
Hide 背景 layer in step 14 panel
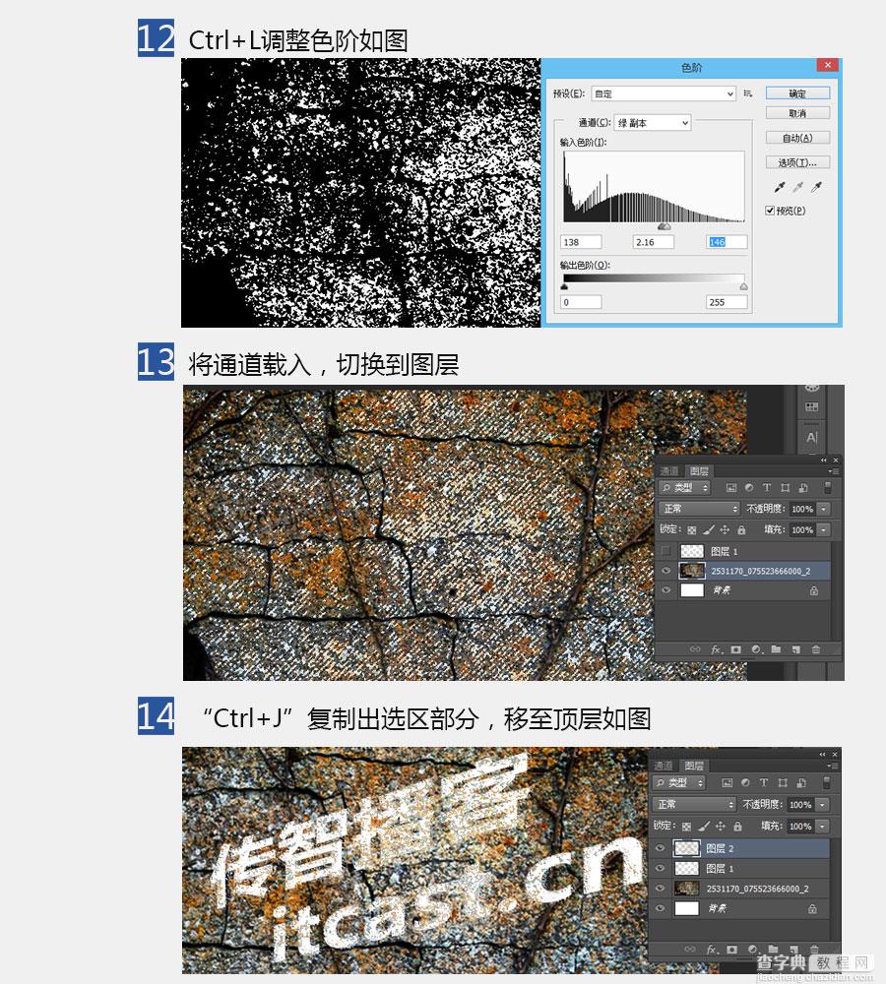(x=660, y=908)
